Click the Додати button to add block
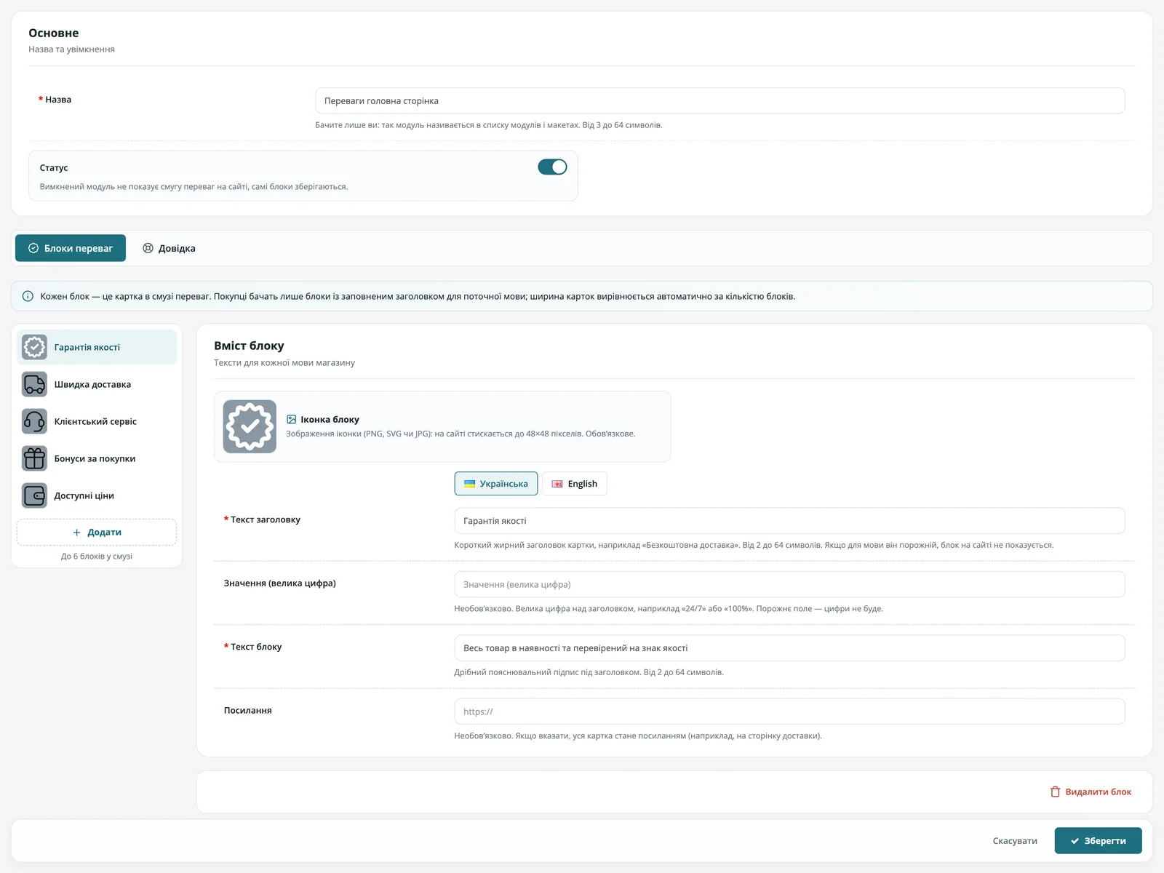Screen dimensions: 1164x873 pos(97,533)
